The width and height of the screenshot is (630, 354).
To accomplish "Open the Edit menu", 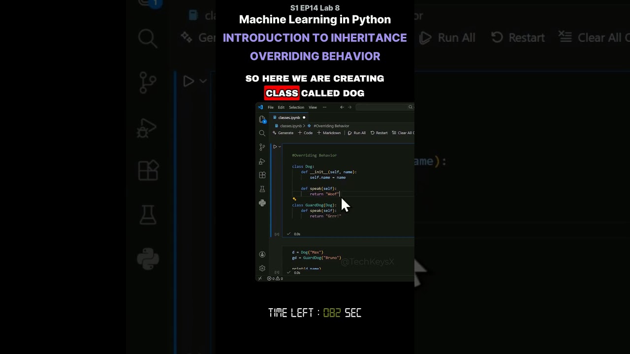I will click(x=281, y=107).
